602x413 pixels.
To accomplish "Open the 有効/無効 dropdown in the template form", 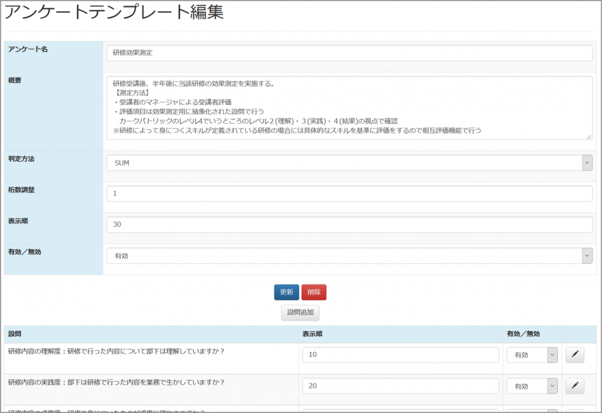I will tap(349, 256).
